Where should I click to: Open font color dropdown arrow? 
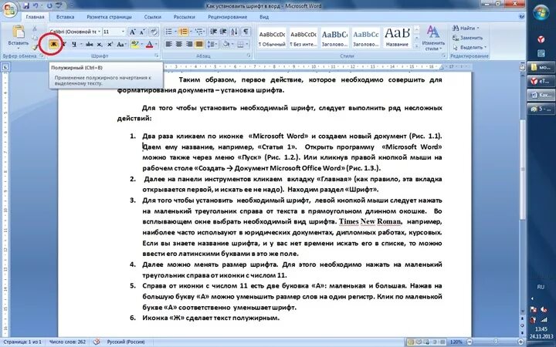pos(156,44)
